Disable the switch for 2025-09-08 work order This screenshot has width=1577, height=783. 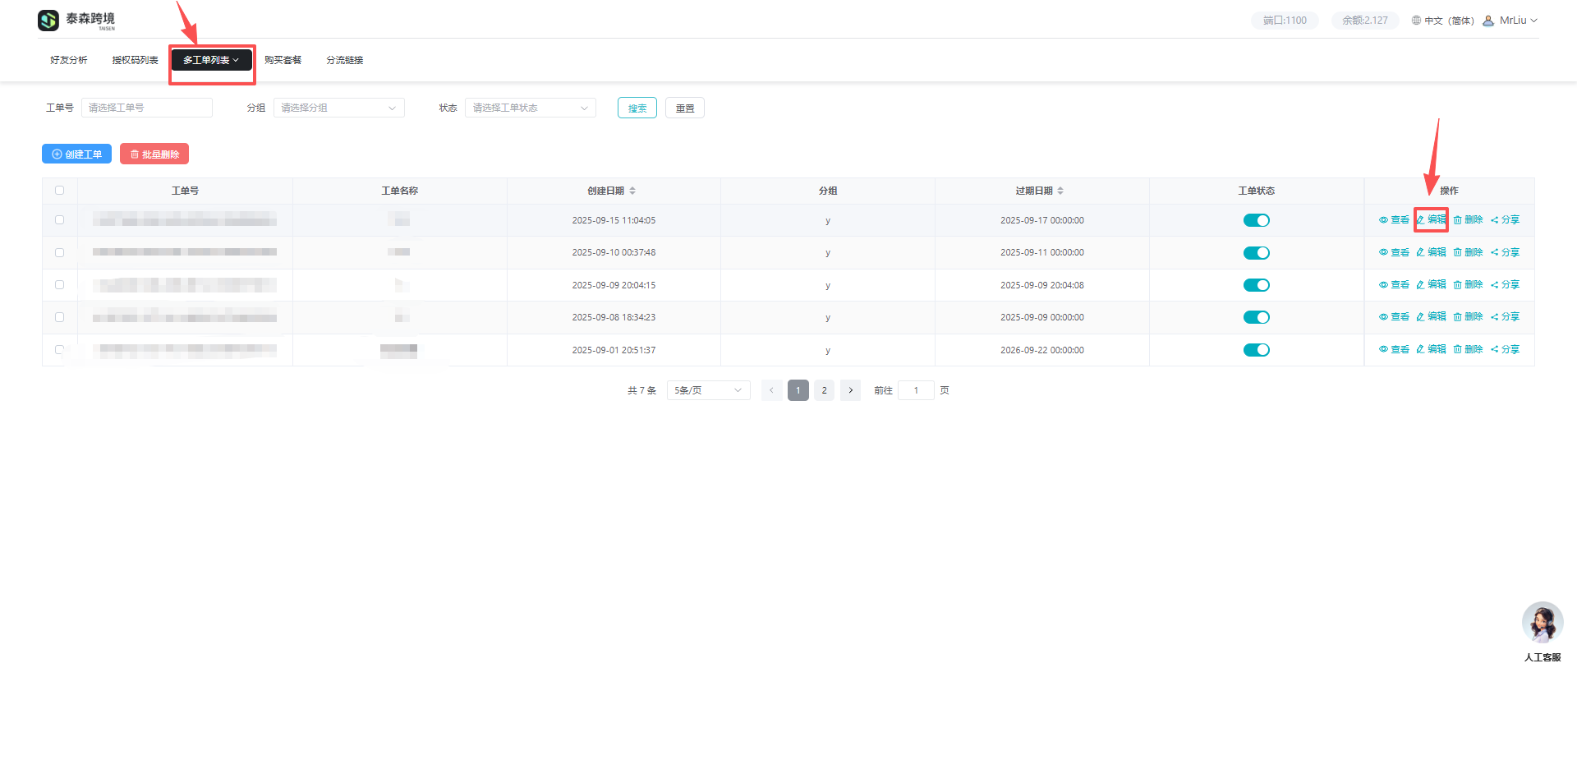click(1256, 317)
